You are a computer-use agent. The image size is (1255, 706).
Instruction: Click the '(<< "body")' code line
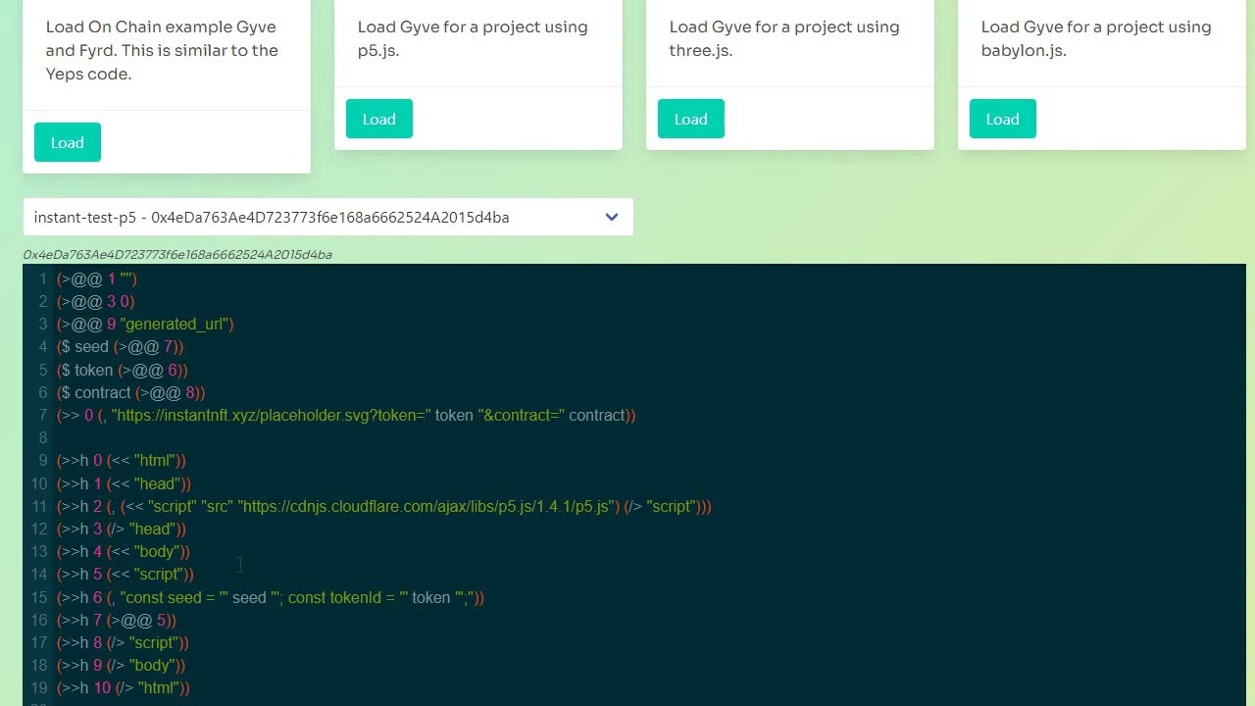tap(124, 551)
